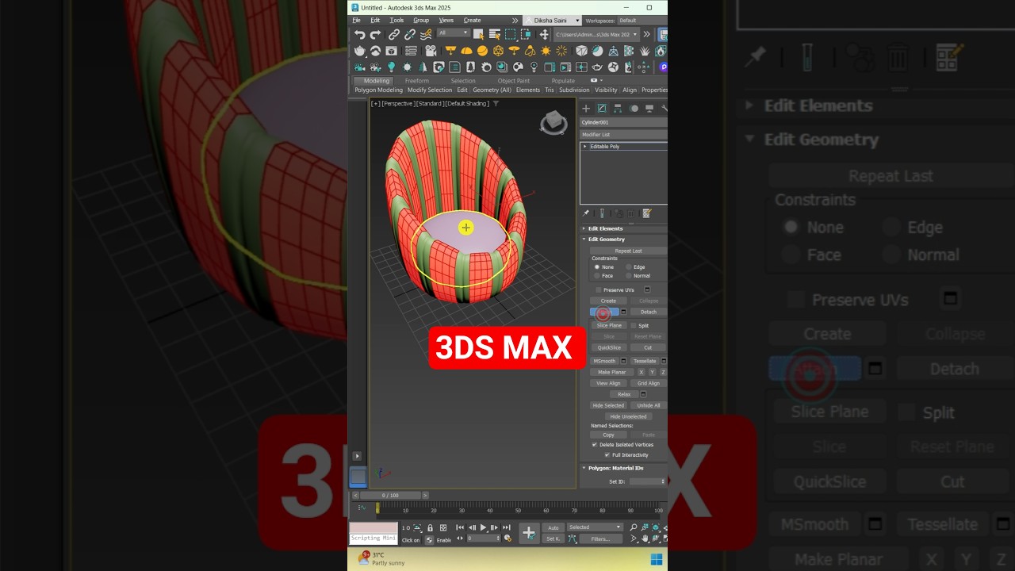
Task: Open the File menu
Action: tap(357, 21)
